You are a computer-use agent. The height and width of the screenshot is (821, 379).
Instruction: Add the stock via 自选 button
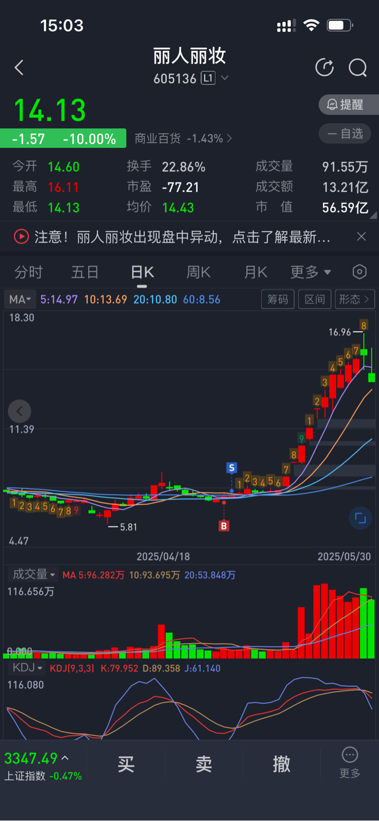pos(345,133)
